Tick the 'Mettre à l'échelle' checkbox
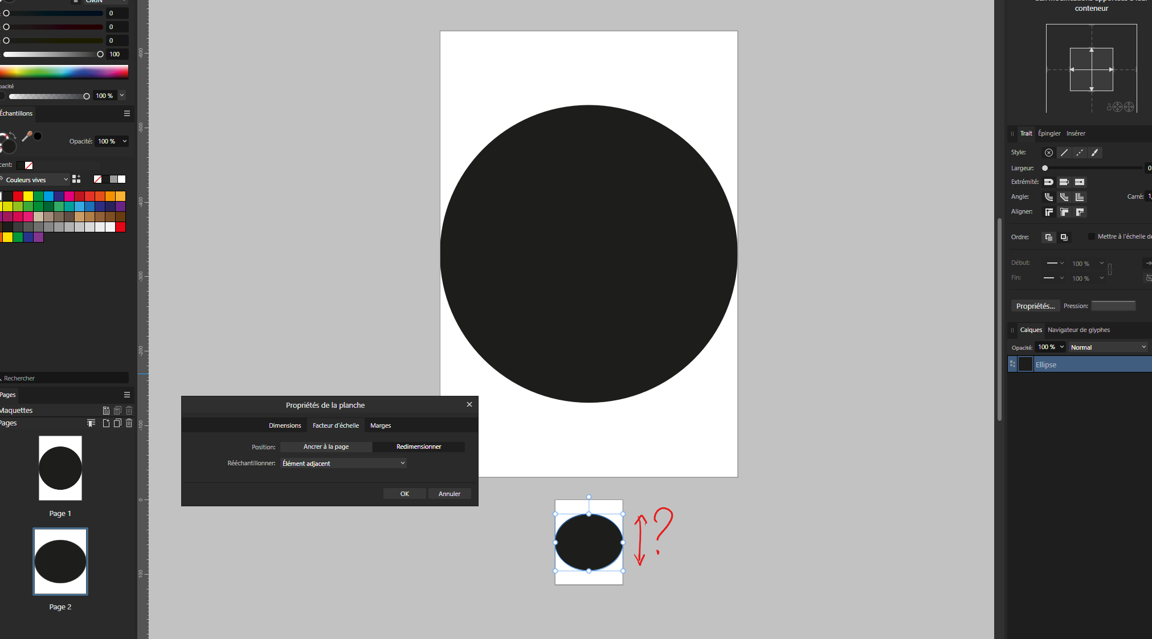 (1092, 236)
